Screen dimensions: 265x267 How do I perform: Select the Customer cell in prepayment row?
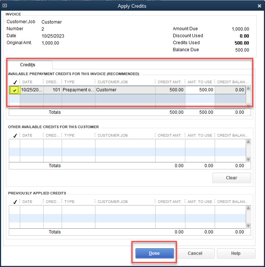tap(125, 90)
